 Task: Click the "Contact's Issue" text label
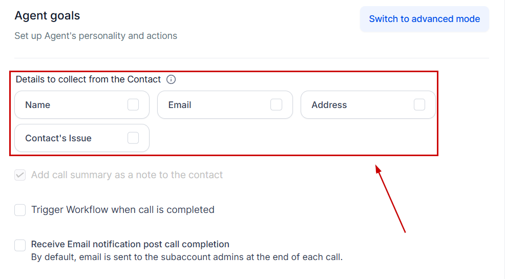[x=58, y=138]
